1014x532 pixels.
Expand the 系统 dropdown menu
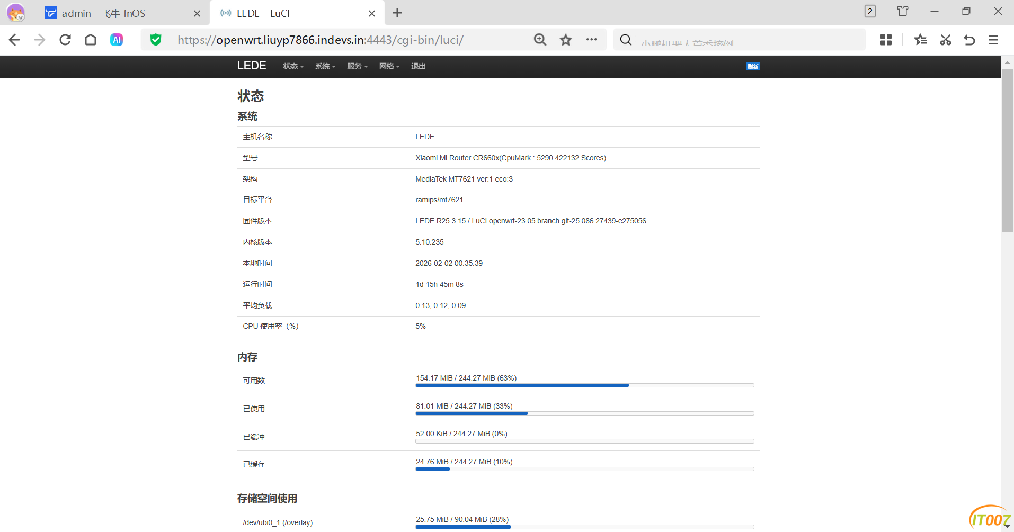(x=325, y=66)
